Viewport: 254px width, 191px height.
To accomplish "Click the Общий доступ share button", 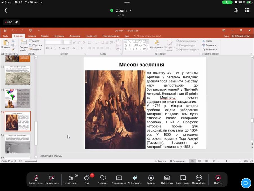I will pyautogui.click(x=241, y=36).
